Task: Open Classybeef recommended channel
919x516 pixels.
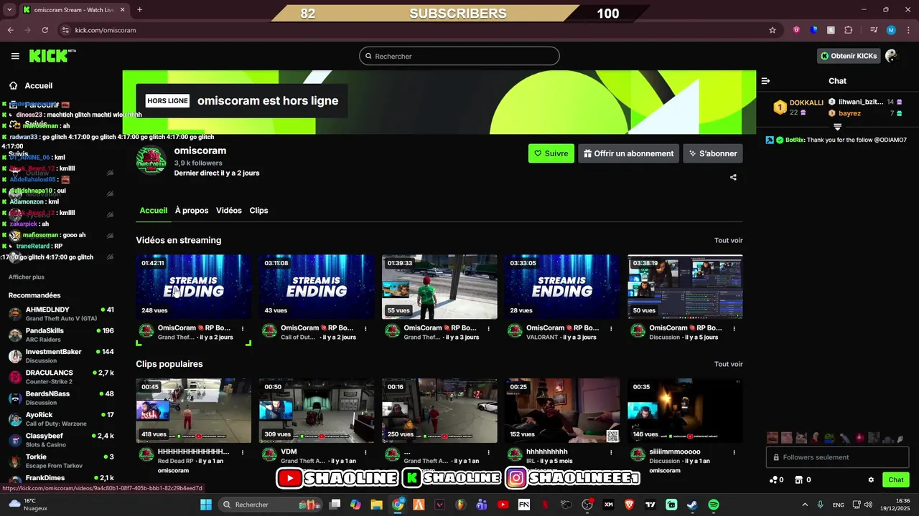Action: 61,440
